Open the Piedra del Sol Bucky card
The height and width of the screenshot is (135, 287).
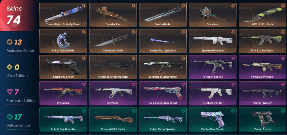coord(113,119)
